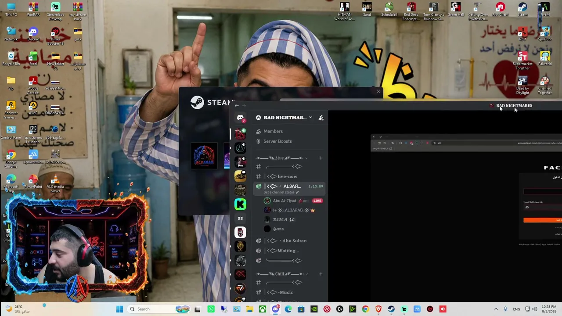Open Brave browser from the taskbar
The height and width of the screenshot is (316, 562).
click(x=378, y=309)
